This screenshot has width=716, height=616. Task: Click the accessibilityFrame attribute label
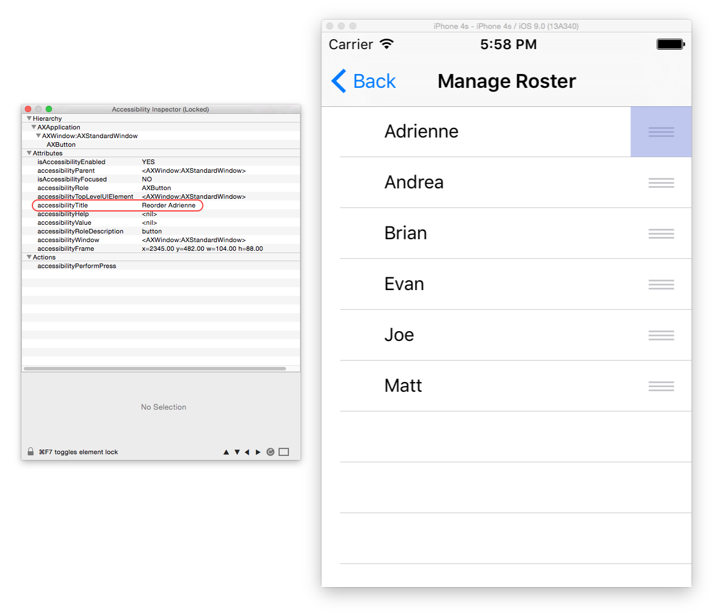coord(65,248)
